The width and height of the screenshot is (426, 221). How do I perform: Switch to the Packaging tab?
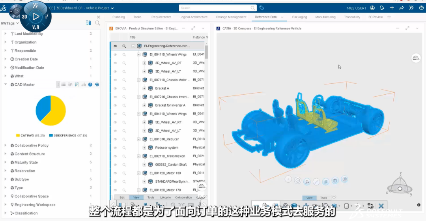299,17
